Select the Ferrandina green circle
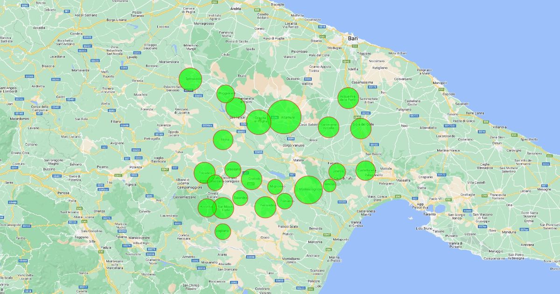The width and height of the screenshot is (560, 294). point(266,207)
